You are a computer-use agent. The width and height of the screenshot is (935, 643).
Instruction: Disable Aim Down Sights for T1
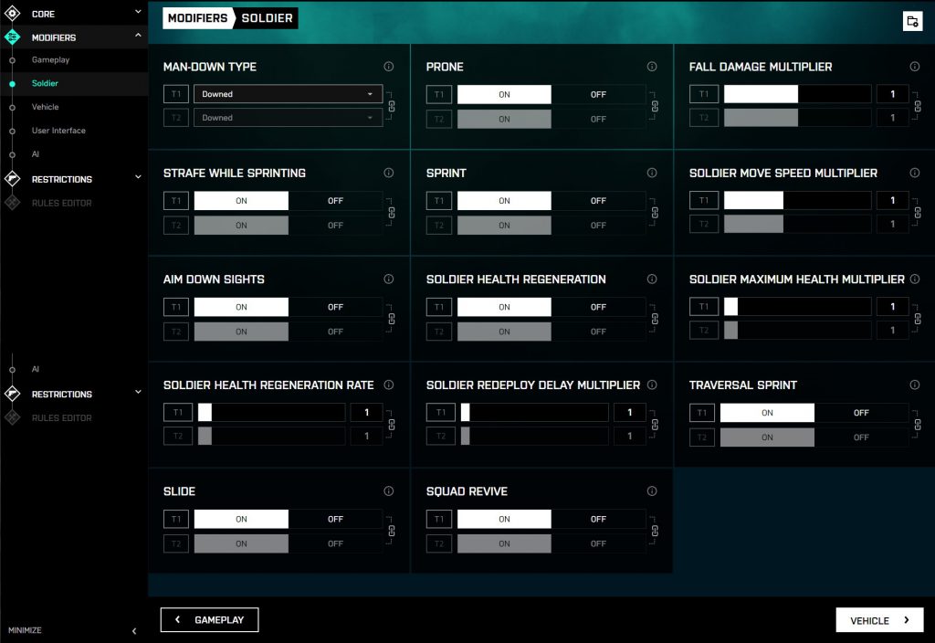335,307
